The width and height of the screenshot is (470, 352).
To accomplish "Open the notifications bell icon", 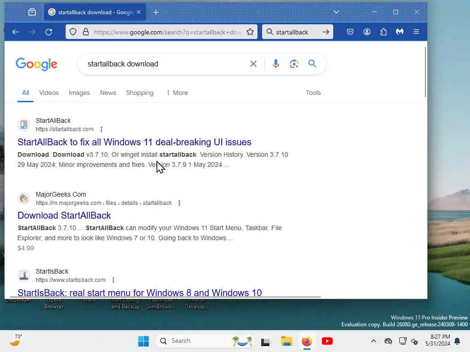I will tap(458, 341).
